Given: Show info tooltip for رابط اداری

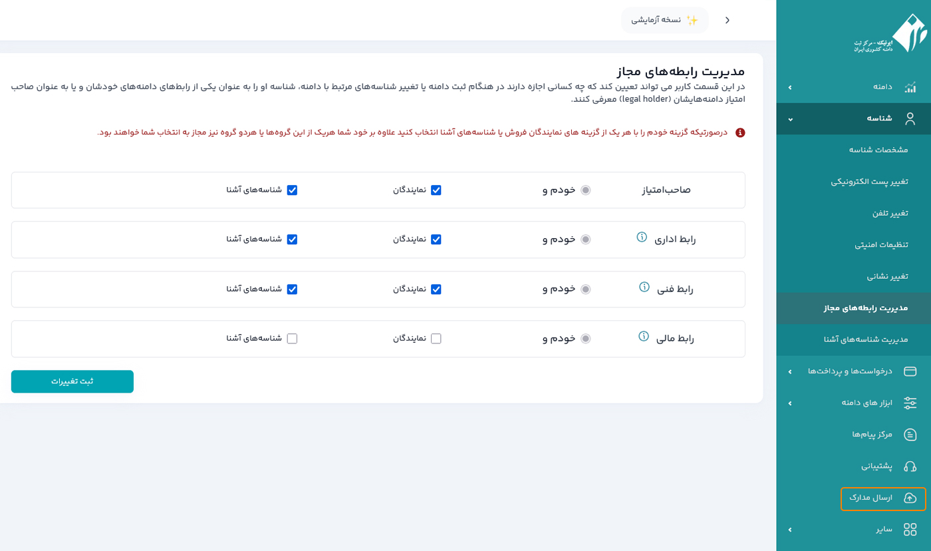Looking at the screenshot, I should click(x=642, y=237).
